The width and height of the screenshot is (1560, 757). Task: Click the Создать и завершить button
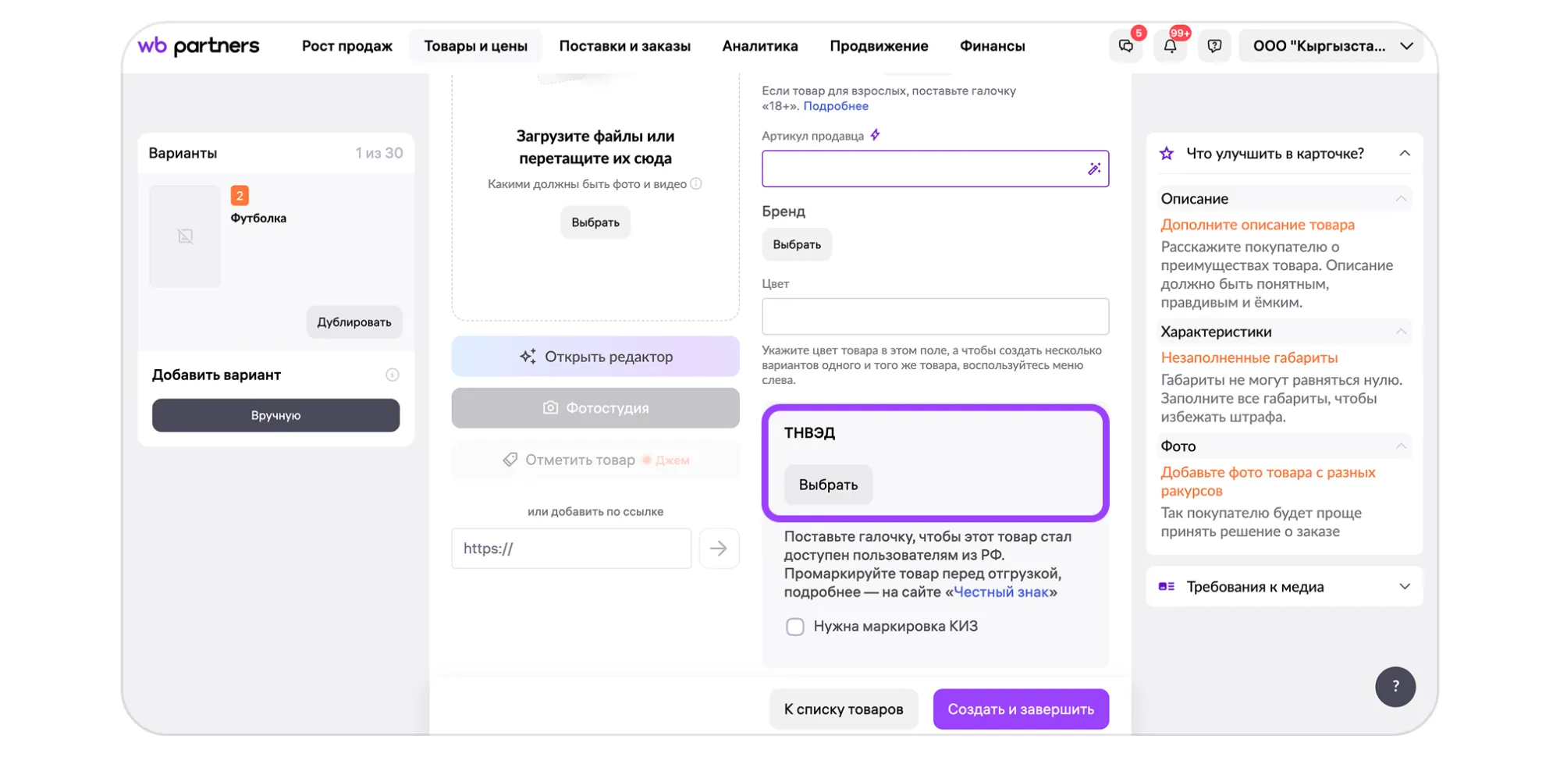[x=1021, y=709]
